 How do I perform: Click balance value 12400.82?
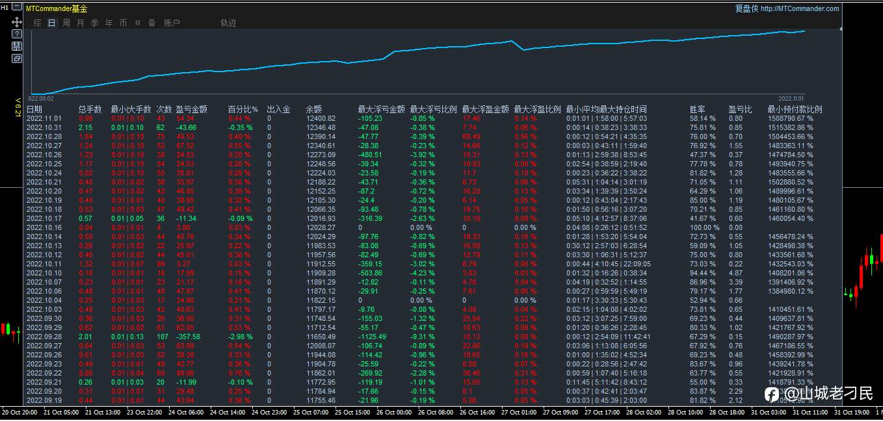pos(321,118)
